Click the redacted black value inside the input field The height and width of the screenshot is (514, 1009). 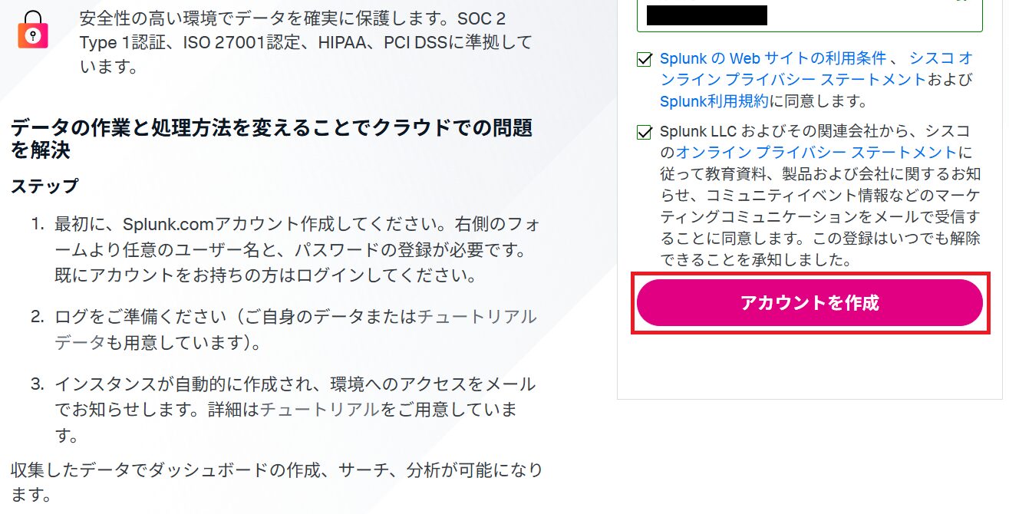coord(707,15)
